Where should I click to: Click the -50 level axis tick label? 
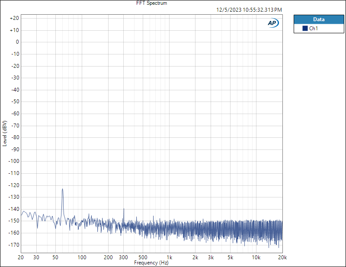tap(15, 102)
